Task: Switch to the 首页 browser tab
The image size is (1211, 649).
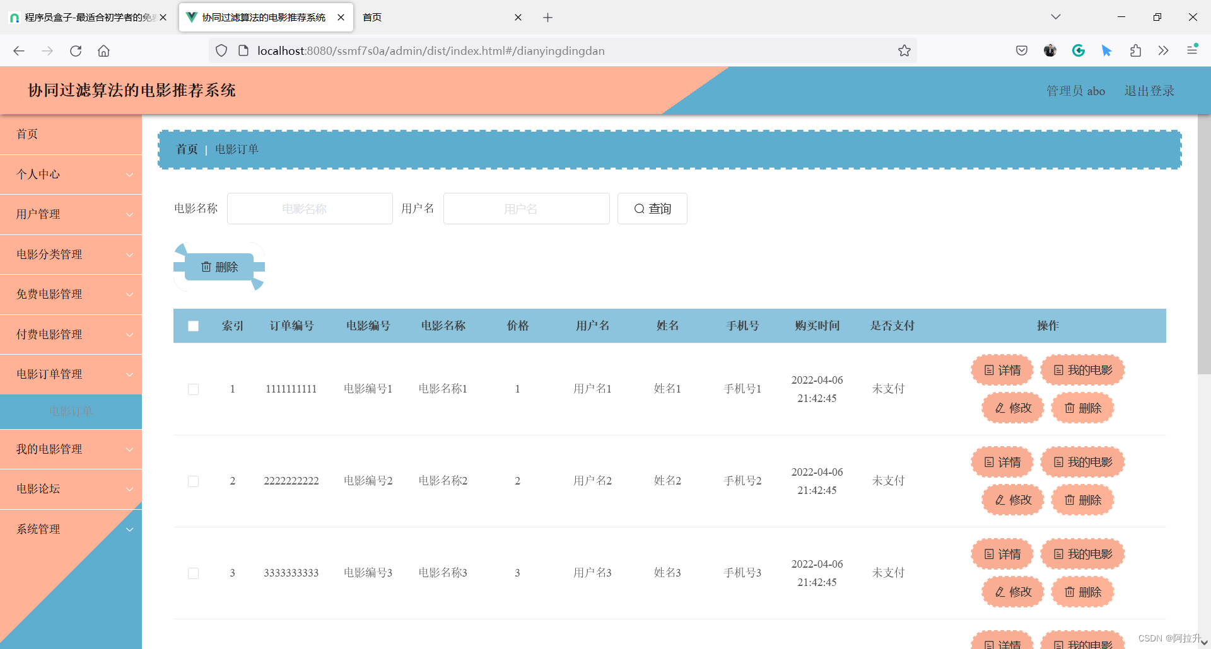Action: click(435, 18)
